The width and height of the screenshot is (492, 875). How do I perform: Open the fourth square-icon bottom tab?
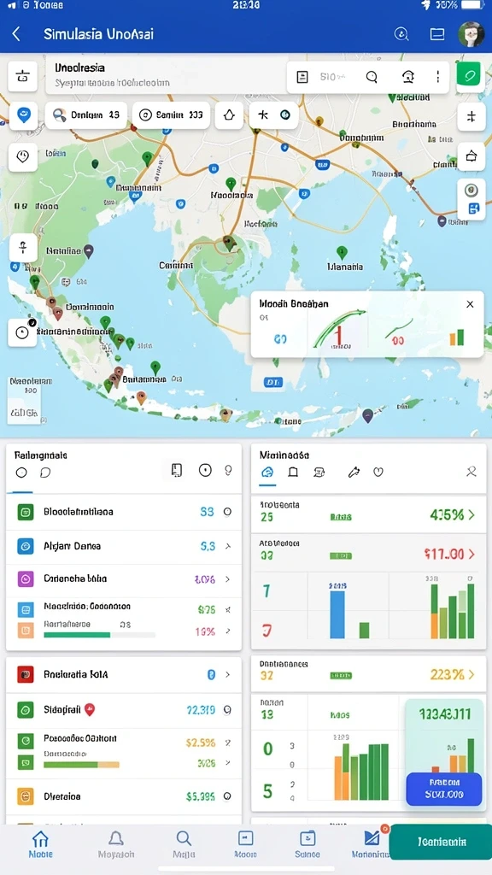(x=245, y=843)
